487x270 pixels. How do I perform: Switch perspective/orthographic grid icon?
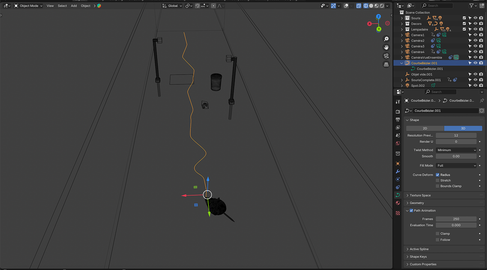386,64
